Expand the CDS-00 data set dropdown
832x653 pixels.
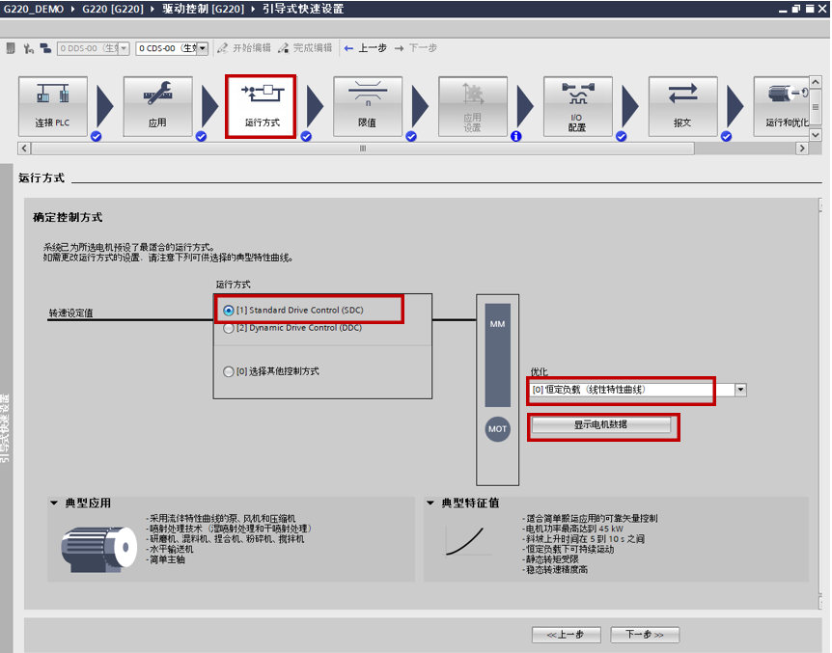point(203,48)
